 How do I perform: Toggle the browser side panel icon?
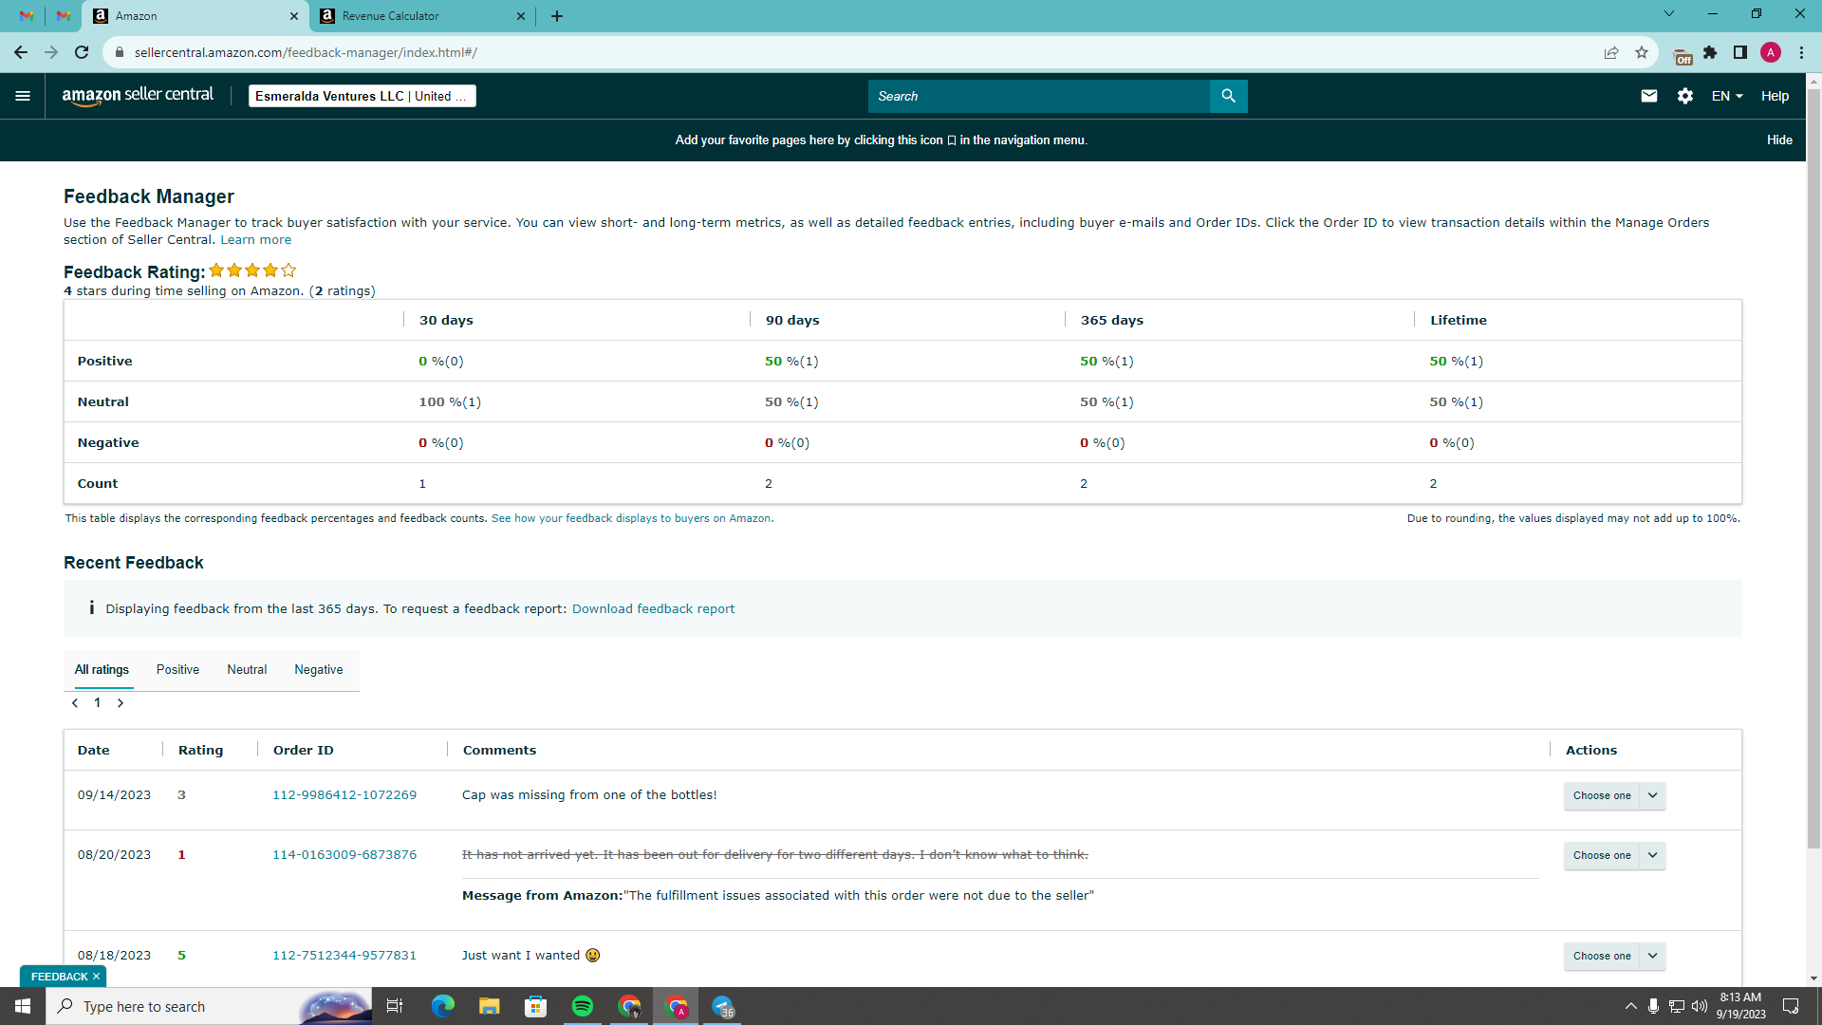tap(1740, 52)
